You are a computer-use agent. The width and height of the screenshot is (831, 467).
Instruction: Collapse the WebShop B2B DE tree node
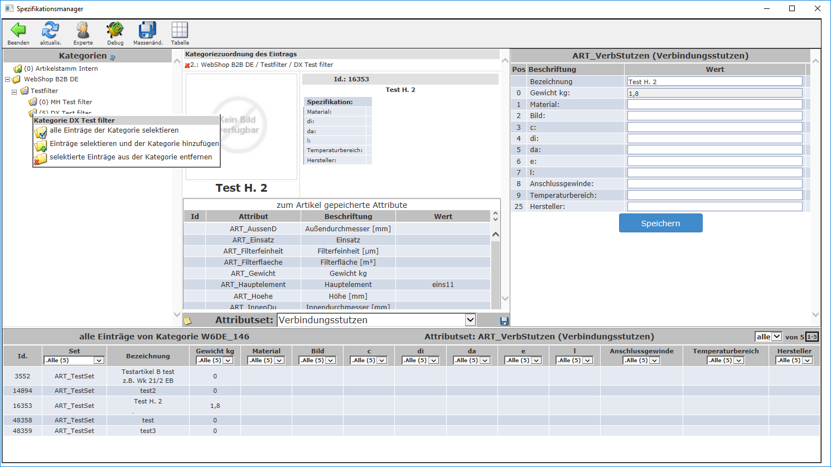coord(8,80)
